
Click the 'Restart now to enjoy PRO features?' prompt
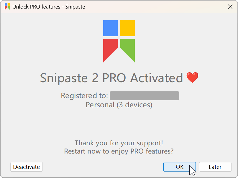point(119,151)
